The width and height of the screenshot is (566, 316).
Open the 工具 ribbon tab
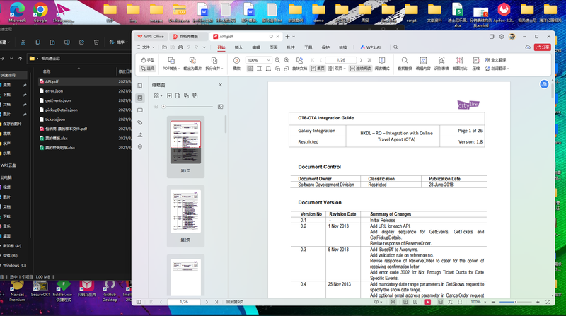308,47
